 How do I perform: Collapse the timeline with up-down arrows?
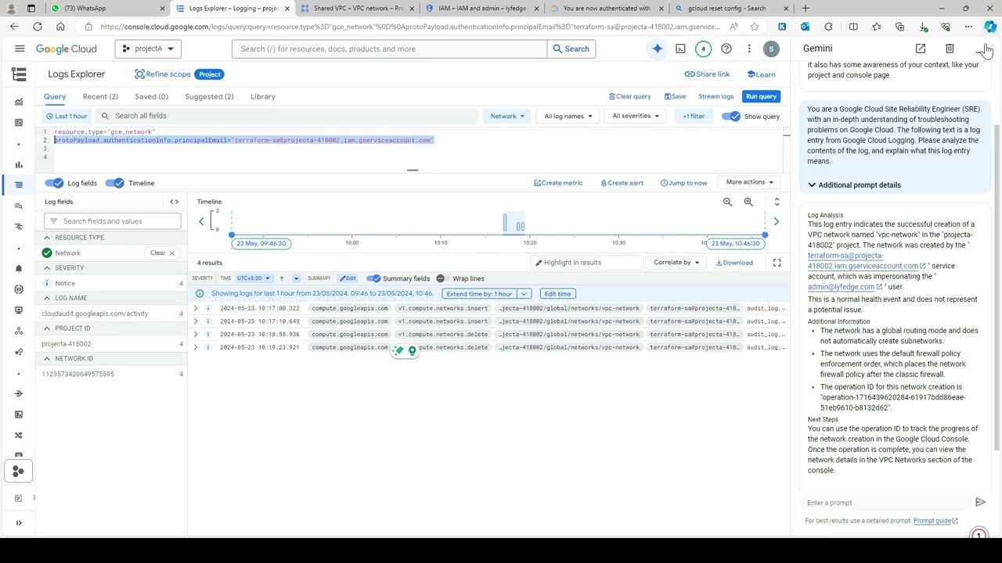(777, 202)
